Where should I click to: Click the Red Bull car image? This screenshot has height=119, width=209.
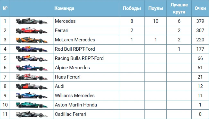point(31,49)
